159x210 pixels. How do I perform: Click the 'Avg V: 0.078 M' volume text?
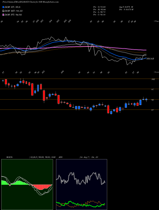click(x=126, y=7)
